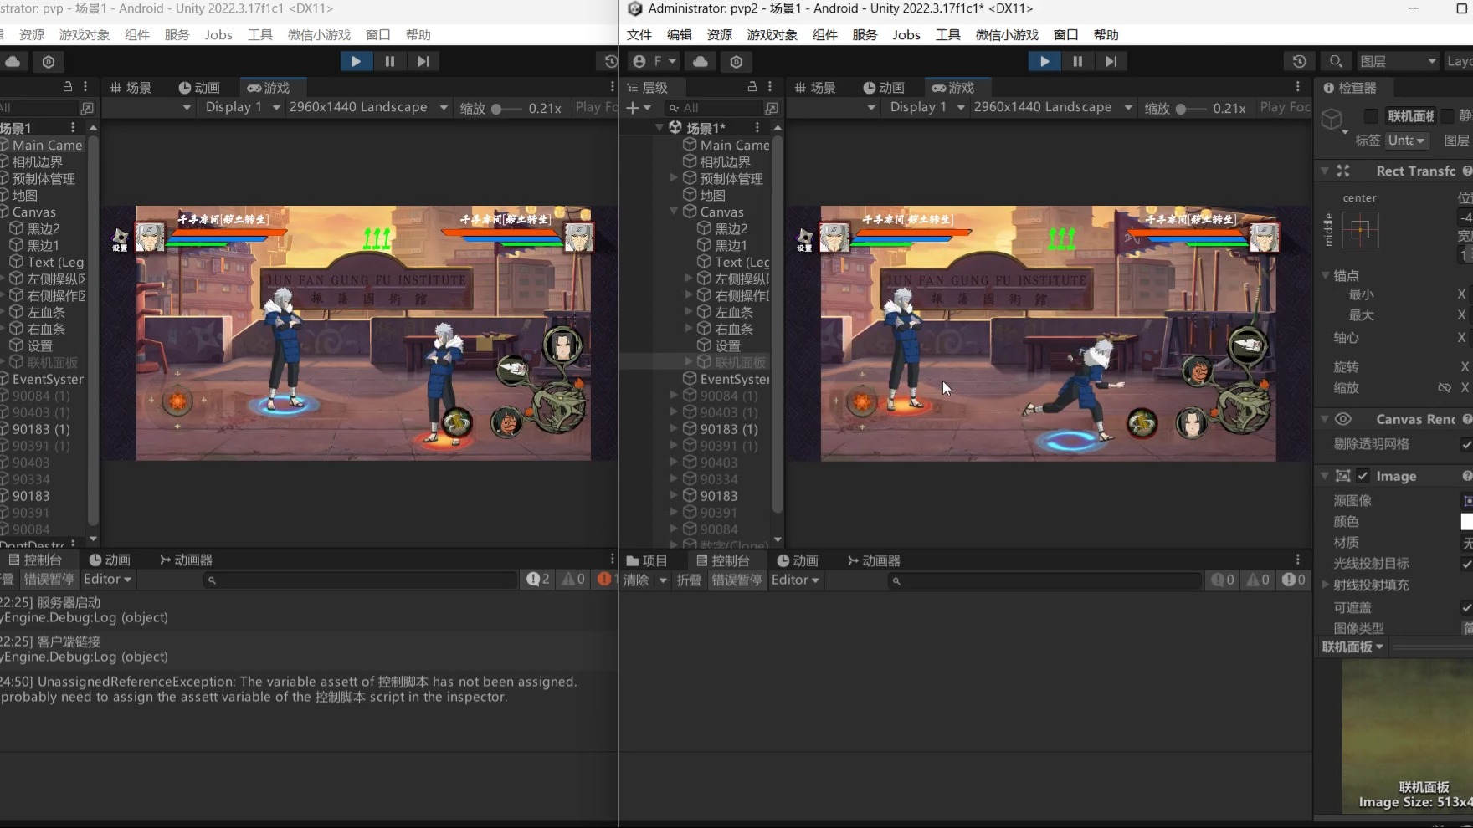1473x828 pixels.
Task: Adjust 缩放 scale slider in pvp2 Game view
Action: click(1192, 109)
